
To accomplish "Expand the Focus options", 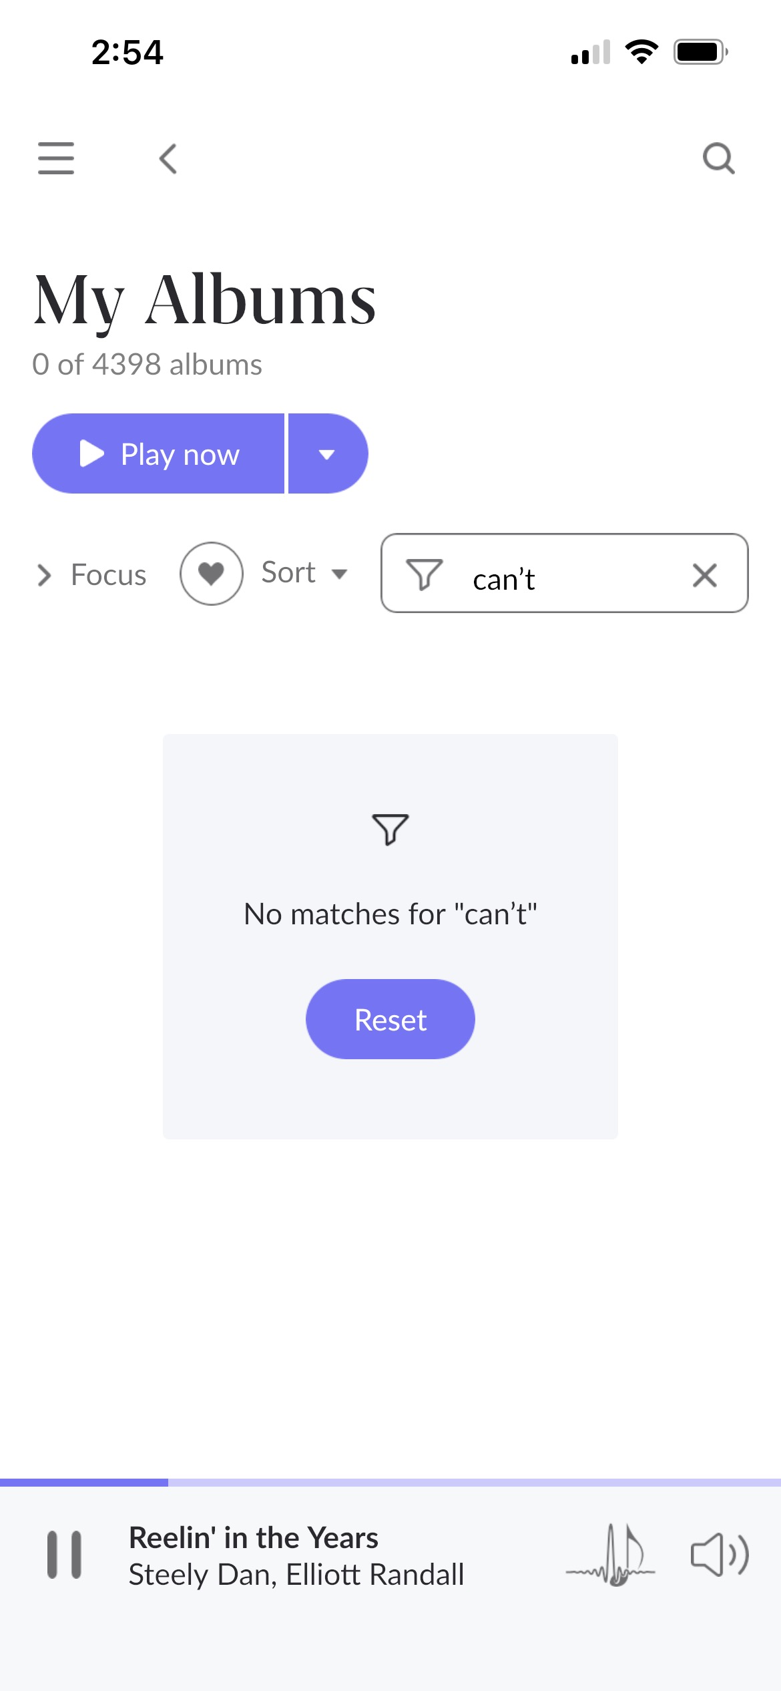I will [x=91, y=575].
